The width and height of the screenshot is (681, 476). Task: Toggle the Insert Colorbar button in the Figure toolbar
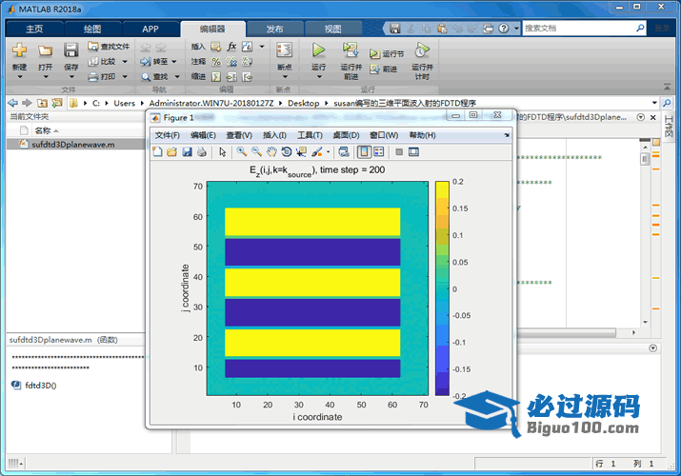364,151
